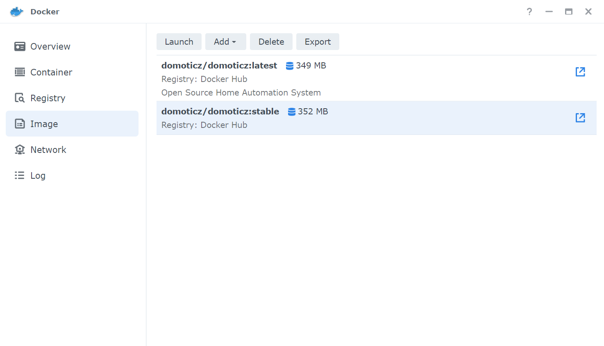The height and width of the screenshot is (346, 604).
Task: Minimize the Docker window
Action: click(549, 11)
